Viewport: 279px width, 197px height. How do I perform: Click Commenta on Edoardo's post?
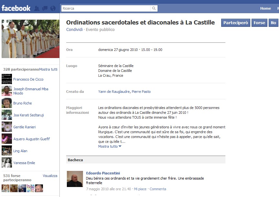click(x=158, y=189)
